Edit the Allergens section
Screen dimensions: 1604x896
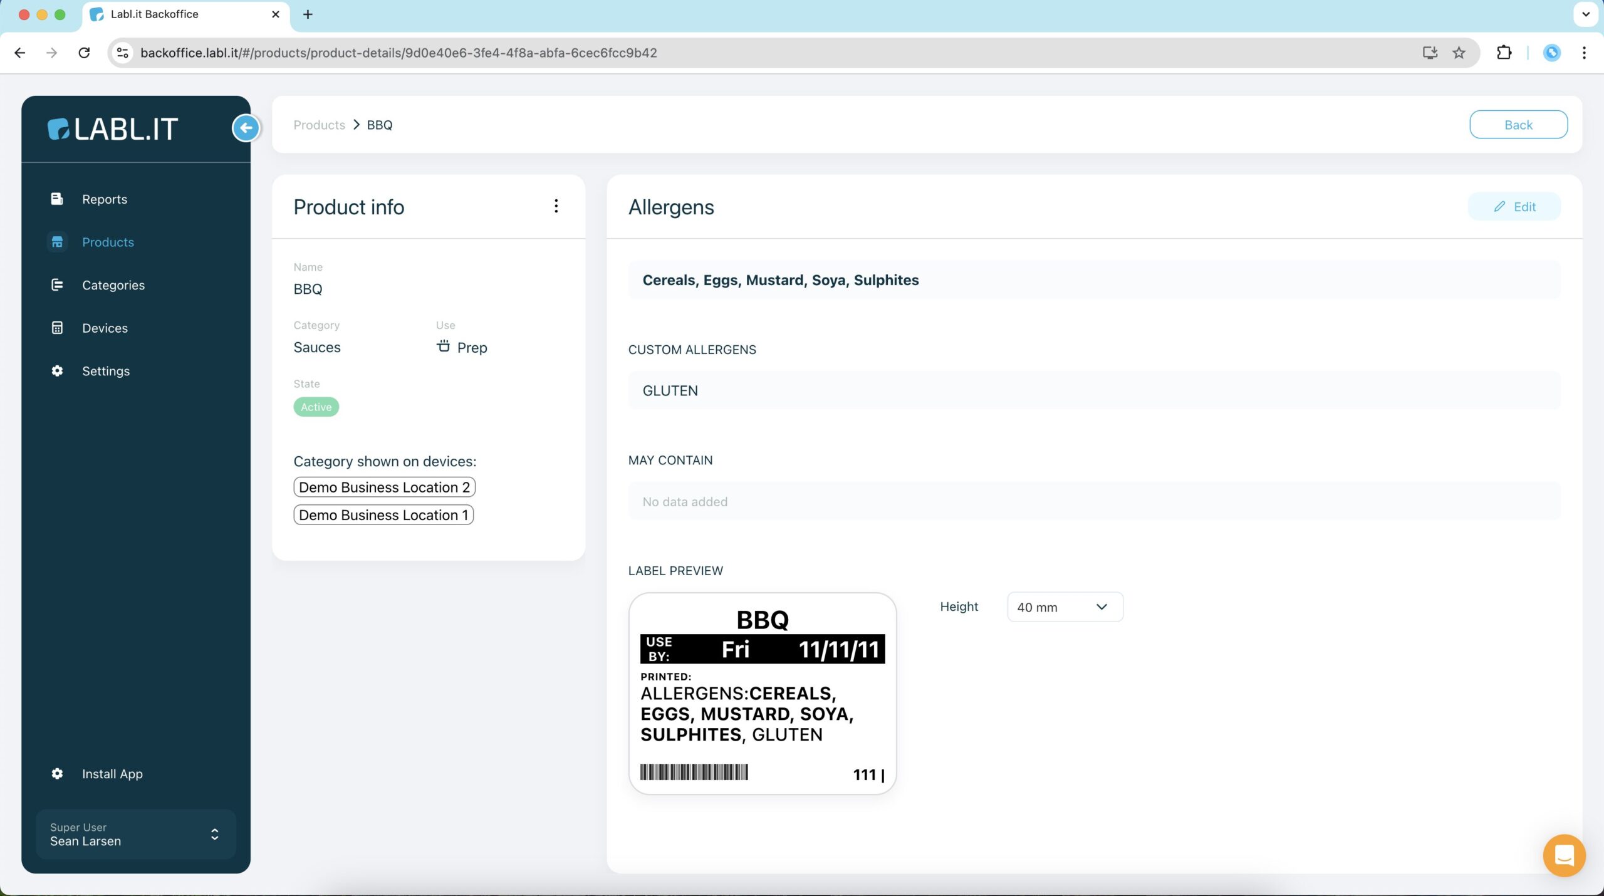pyautogui.click(x=1514, y=207)
